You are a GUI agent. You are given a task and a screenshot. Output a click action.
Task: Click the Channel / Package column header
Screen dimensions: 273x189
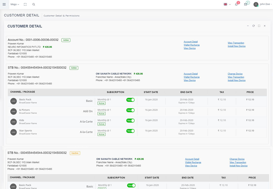[x=22, y=92]
